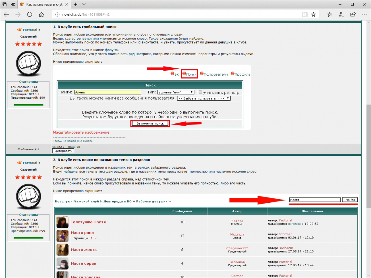Open Reading view book icon
The width and height of the screenshot is (371, 278).
tap(305, 15)
